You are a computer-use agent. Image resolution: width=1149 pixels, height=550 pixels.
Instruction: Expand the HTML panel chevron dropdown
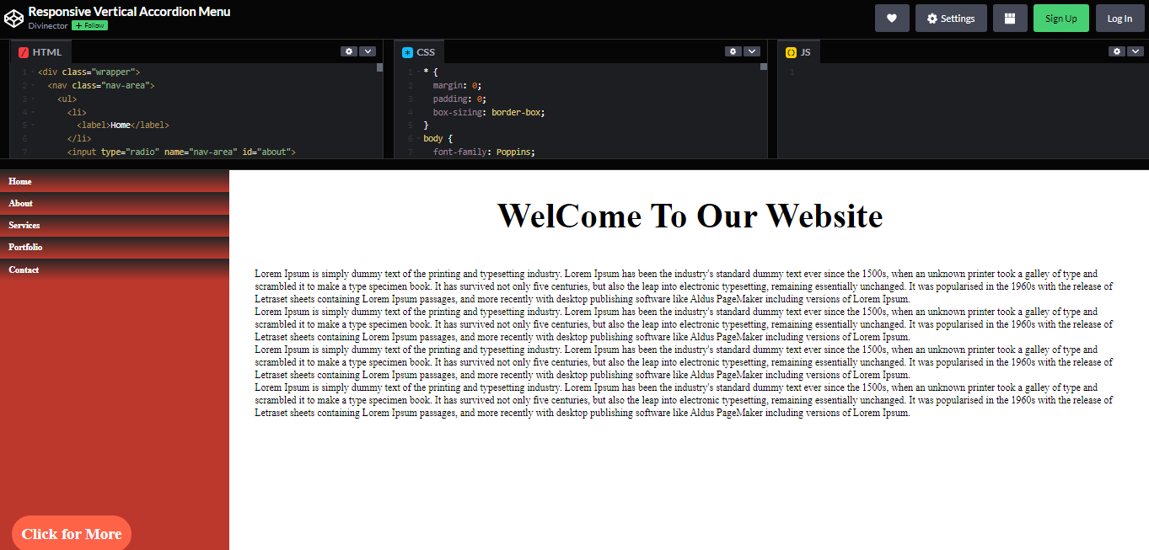(x=368, y=51)
